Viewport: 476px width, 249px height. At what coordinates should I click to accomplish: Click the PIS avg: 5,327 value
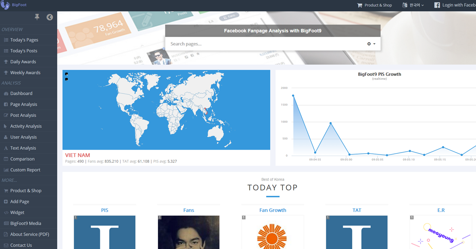pyautogui.click(x=165, y=162)
